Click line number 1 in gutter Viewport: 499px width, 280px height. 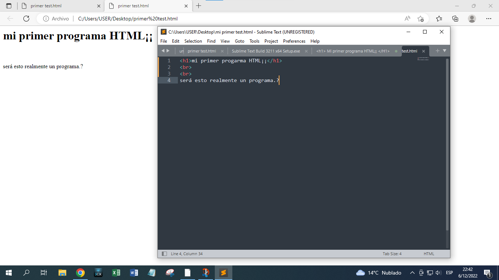click(x=169, y=61)
